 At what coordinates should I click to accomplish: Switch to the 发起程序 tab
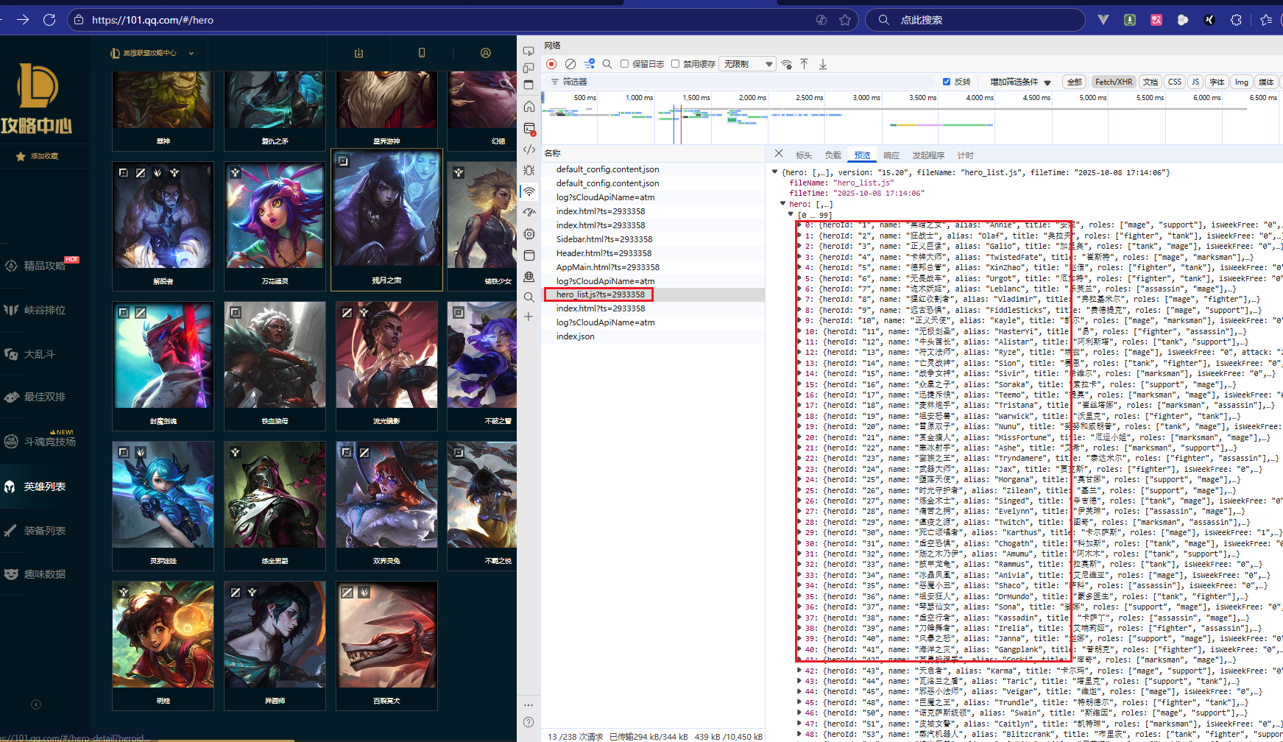coord(928,155)
